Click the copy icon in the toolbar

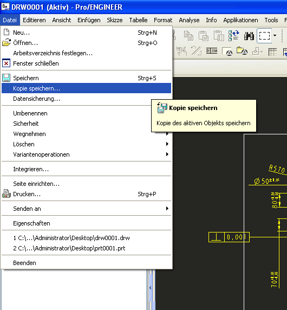point(188,36)
